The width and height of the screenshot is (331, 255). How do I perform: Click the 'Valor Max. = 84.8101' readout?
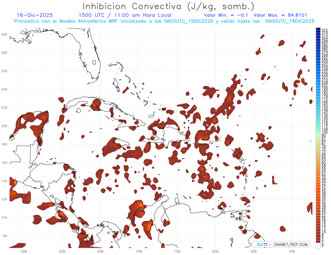[x=280, y=15]
